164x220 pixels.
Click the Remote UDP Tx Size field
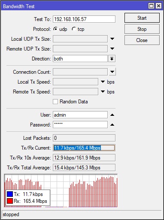tap(80, 49)
